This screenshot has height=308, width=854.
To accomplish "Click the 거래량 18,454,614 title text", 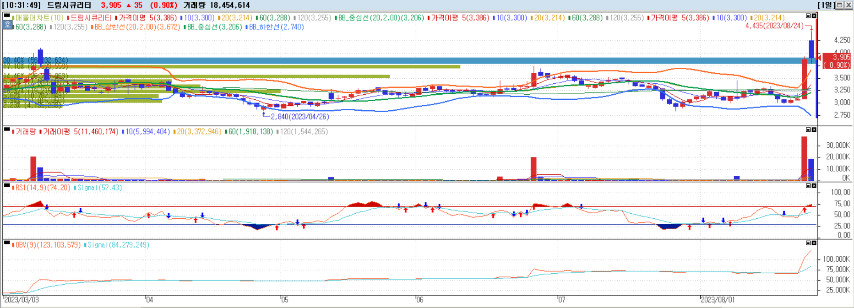I will [x=217, y=5].
